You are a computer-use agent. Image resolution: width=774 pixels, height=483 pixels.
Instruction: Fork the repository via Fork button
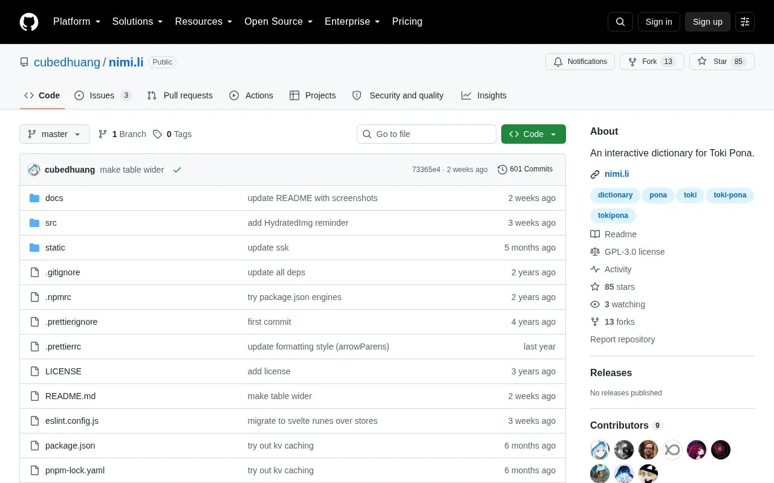tap(652, 62)
